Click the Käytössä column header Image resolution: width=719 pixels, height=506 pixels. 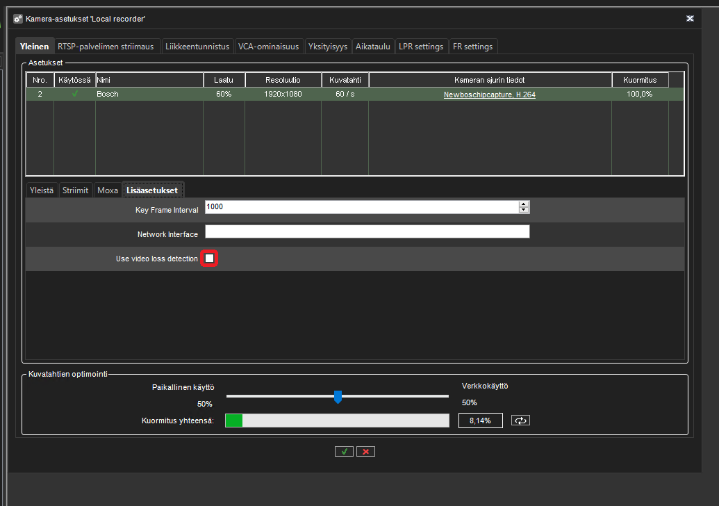pos(75,80)
